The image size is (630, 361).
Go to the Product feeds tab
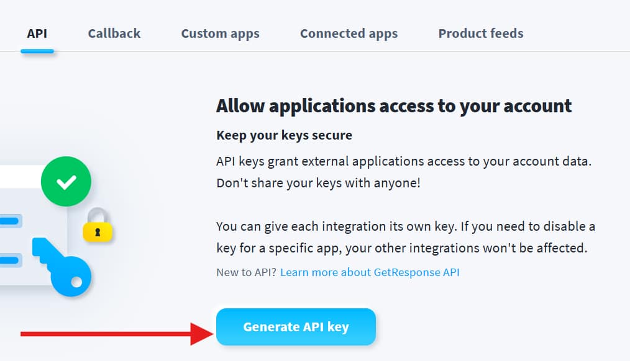481,33
